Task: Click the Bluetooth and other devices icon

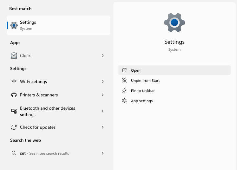Action: (x=14, y=111)
